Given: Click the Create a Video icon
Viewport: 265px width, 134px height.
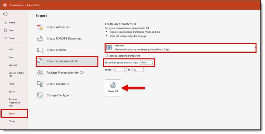Looking at the screenshot, I should (40, 50).
